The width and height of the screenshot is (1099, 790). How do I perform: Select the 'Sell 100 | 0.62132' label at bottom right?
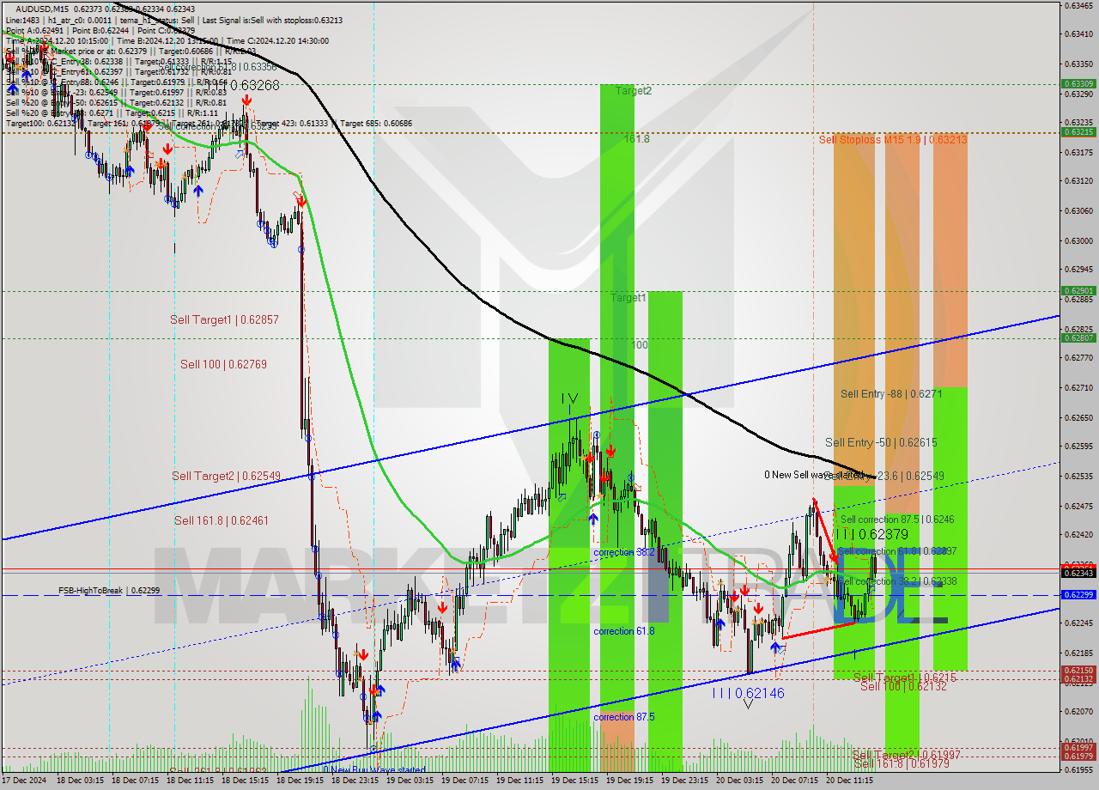[x=903, y=686]
